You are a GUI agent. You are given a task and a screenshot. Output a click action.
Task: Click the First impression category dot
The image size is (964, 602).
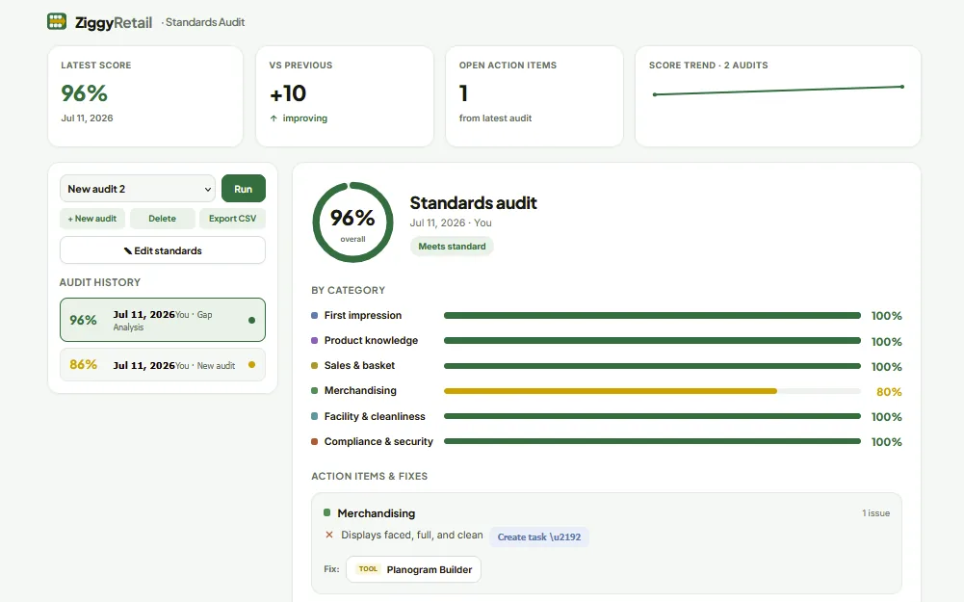tap(315, 316)
